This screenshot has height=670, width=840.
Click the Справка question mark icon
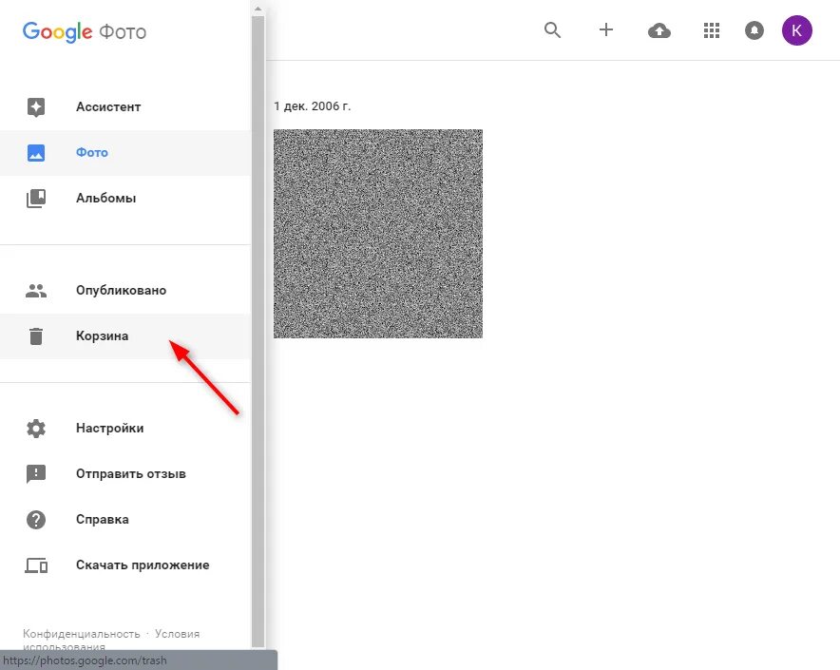point(36,520)
